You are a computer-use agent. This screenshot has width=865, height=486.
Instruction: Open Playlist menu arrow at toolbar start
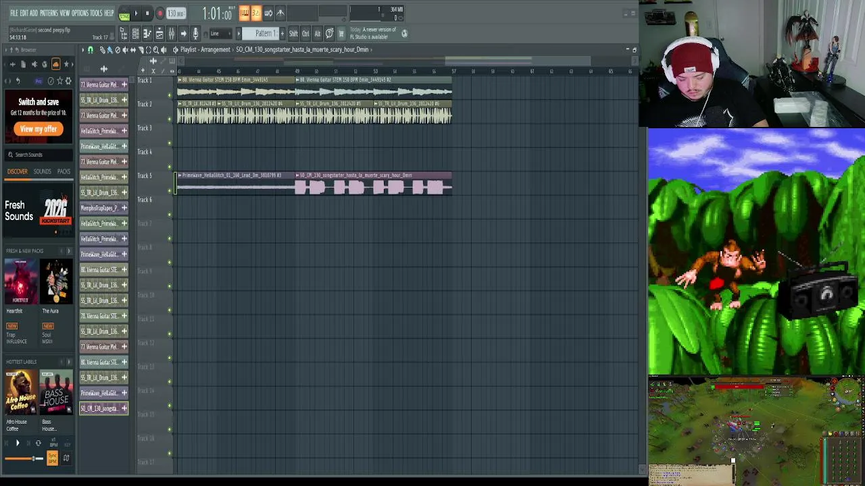(x=82, y=50)
